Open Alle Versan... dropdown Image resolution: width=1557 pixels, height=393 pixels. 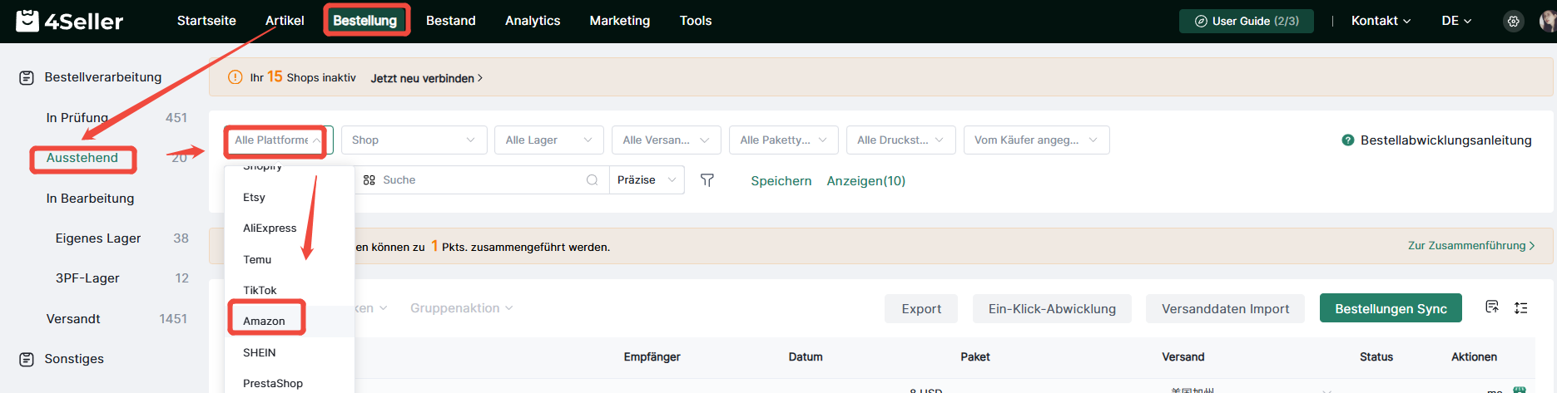pyautogui.click(x=666, y=140)
